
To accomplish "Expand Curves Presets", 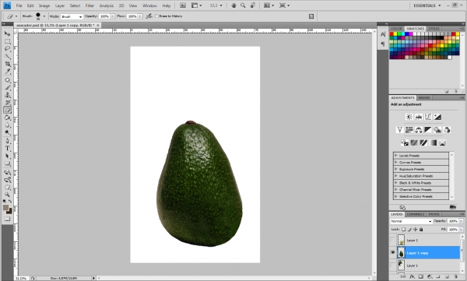I will point(396,162).
